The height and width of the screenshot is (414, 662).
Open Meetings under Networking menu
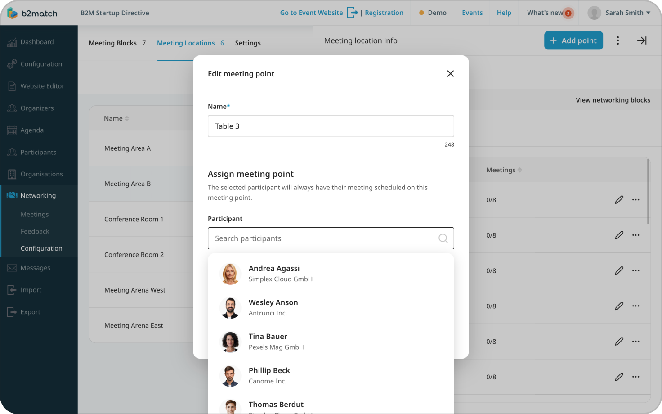[35, 215]
